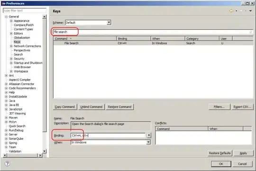Sort by the Binding column header
256x171 pixels.
133,39
